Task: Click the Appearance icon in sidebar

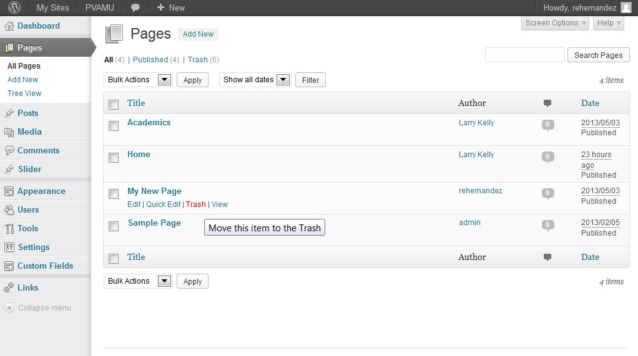Action: click(x=9, y=191)
